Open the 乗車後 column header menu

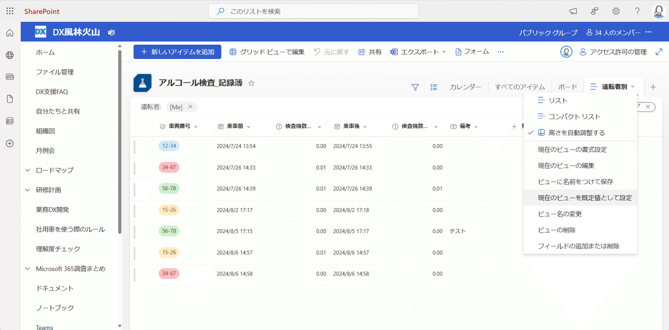[x=350, y=126]
